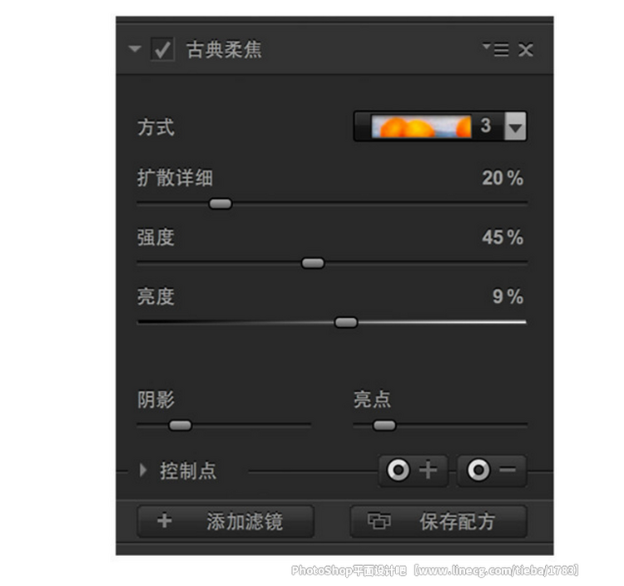
Task: Add a positive control point
Action: click(413, 470)
